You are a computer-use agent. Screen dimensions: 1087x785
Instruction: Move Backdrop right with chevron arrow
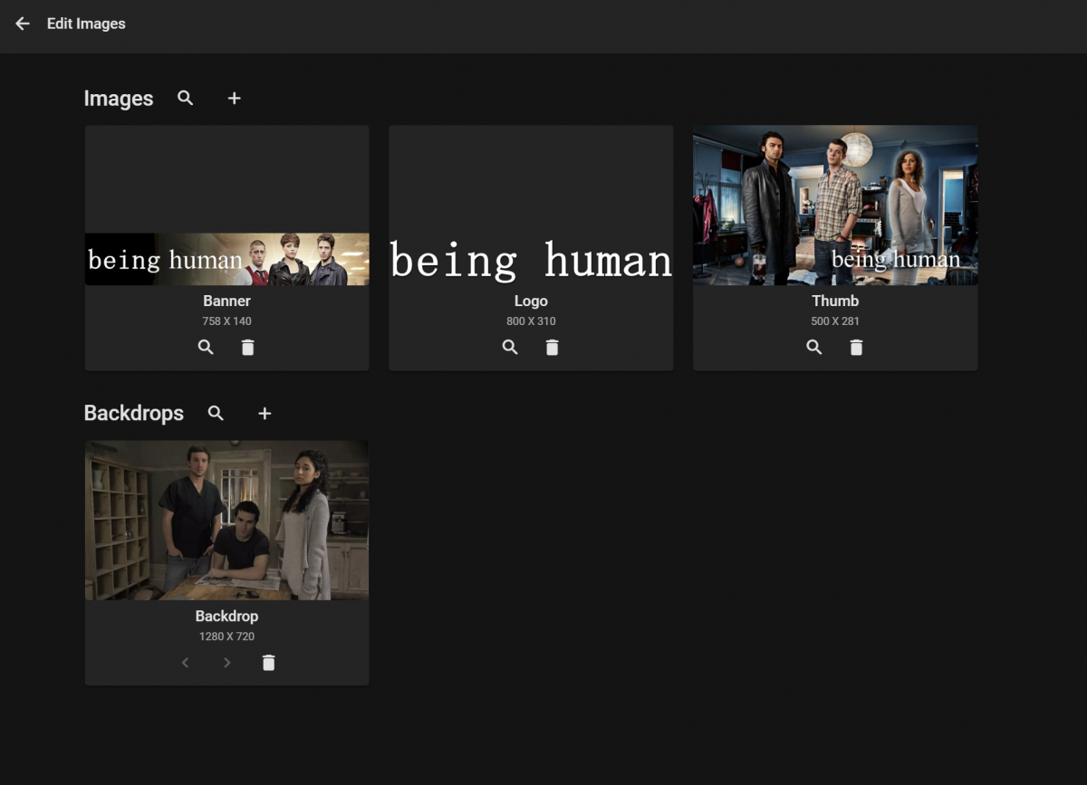click(x=226, y=663)
